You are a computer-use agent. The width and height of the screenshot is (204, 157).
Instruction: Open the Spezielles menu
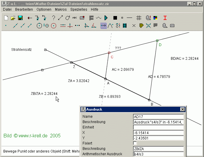pos(79,10)
